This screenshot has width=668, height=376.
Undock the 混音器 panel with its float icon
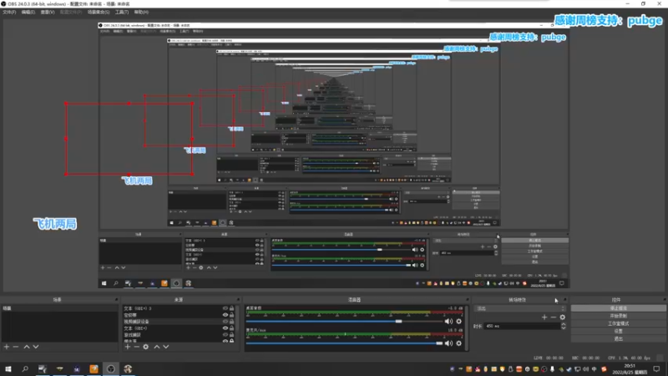click(x=468, y=300)
